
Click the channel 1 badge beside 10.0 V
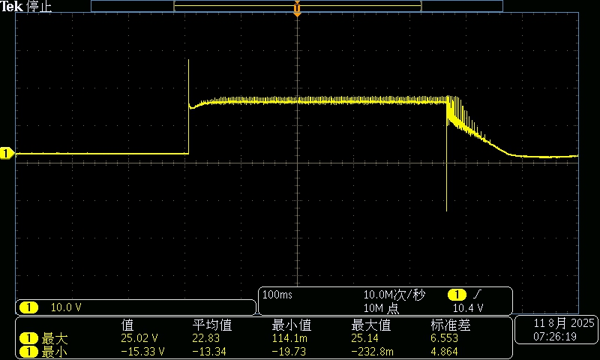28,307
